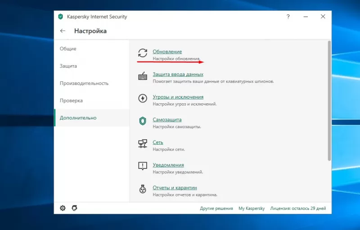Close the Kaspersky Internet Security window

[323, 17]
